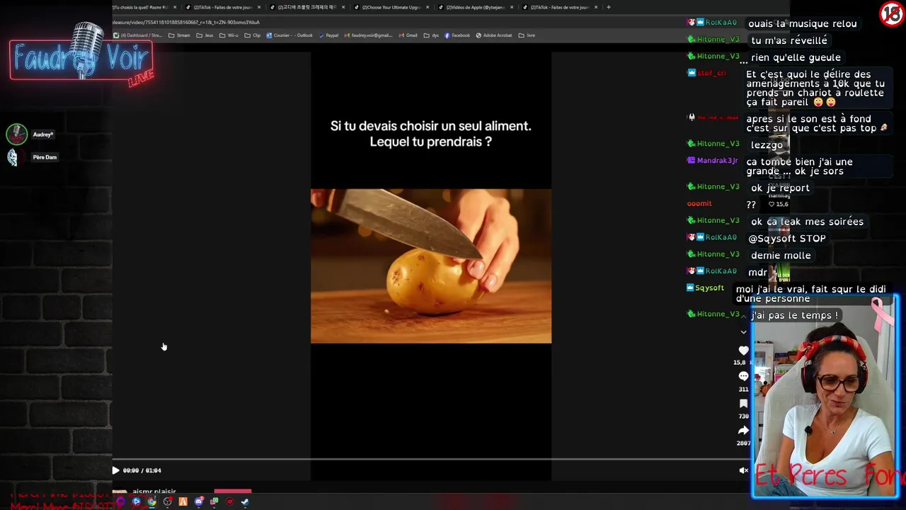Open the livre bookmarks folder

coord(527,35)
